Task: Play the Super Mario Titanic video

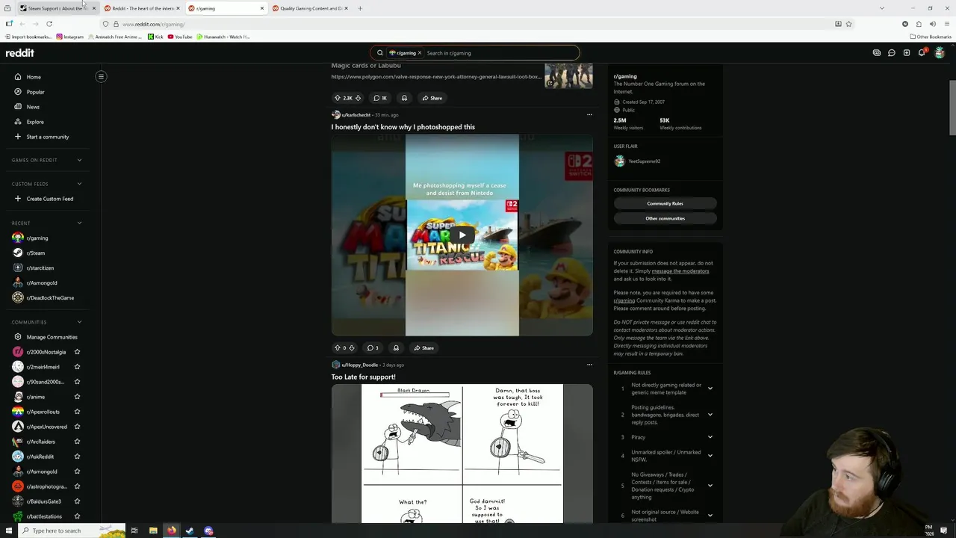Action: pos(462,235)
